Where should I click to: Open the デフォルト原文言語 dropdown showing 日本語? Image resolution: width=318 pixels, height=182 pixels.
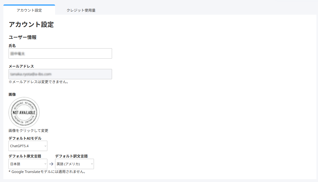(x=28, y=164)
